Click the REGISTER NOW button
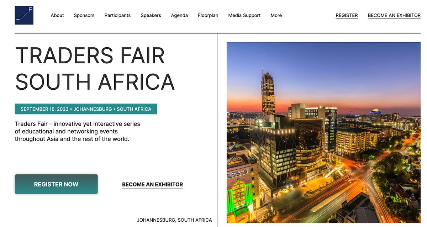 [56, 184]
